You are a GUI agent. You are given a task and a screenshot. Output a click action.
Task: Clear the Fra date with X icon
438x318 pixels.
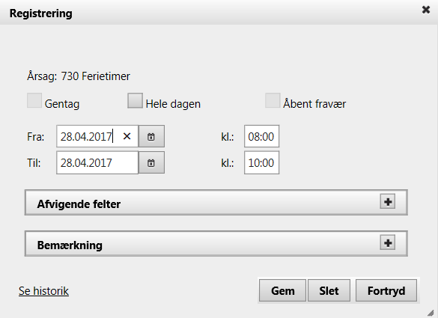(127, 136)
